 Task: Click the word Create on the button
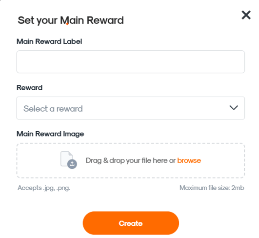(x=131, y=223)
